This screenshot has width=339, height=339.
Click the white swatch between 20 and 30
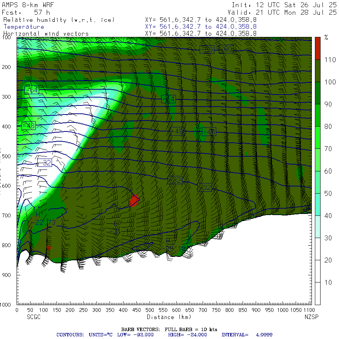pyautogui.click(x=318, y=249)
